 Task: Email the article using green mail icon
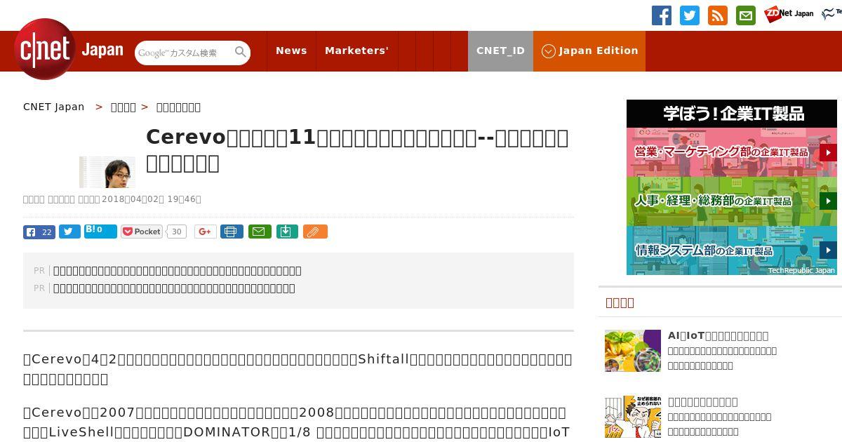coord(260,232)
